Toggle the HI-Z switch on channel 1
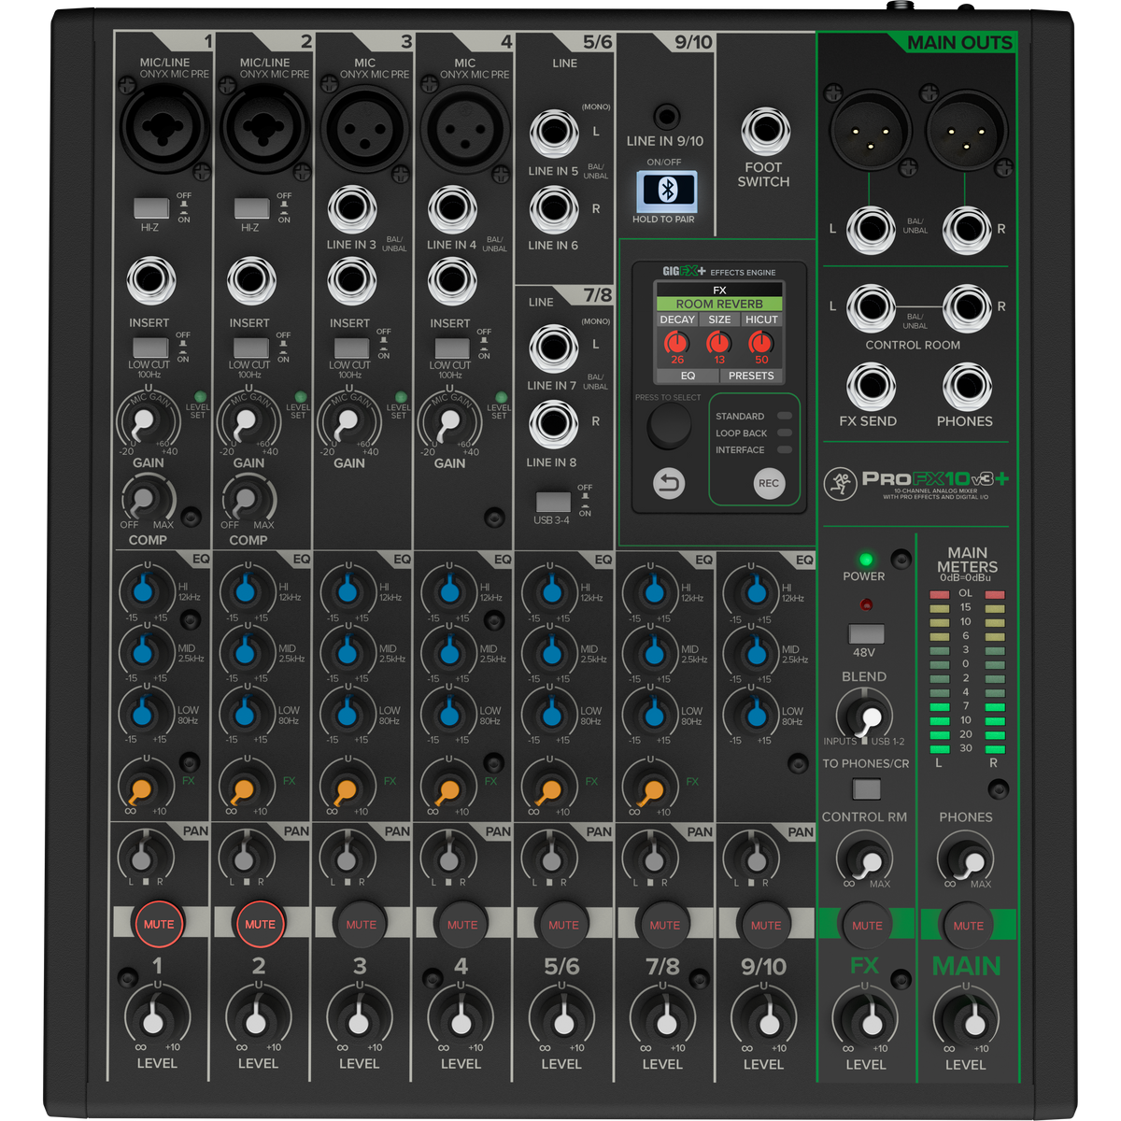 tap(151, 206)
